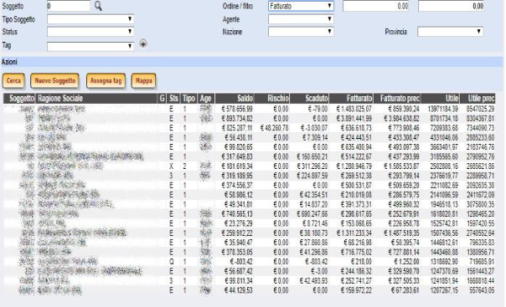Select Fatturato prec cell € 1.585.533,87

tap(401, 166)
